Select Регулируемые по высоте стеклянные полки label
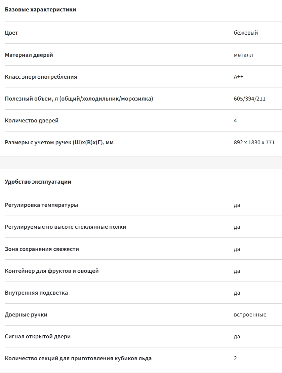 (x=66, y=227)
